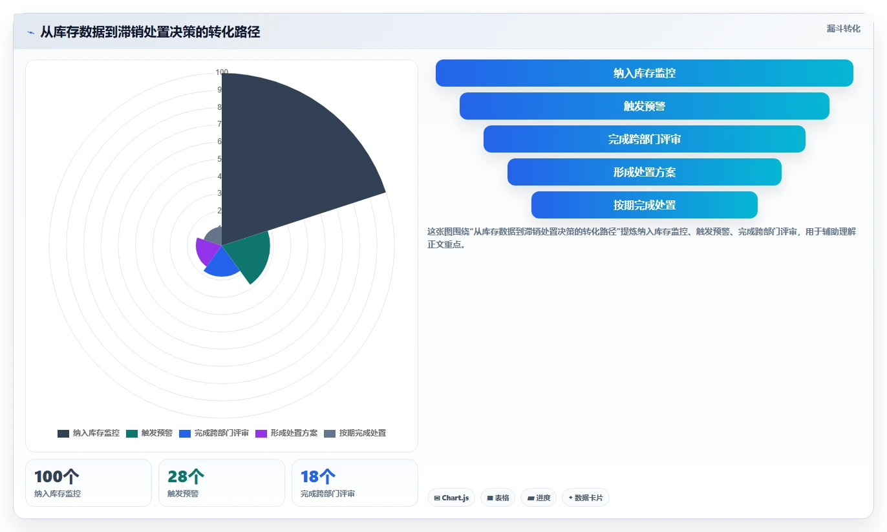887x532 pixels.
Task: Open the 18个 完成跨部门评审 stat card
Action: click(x=355, y=483)
